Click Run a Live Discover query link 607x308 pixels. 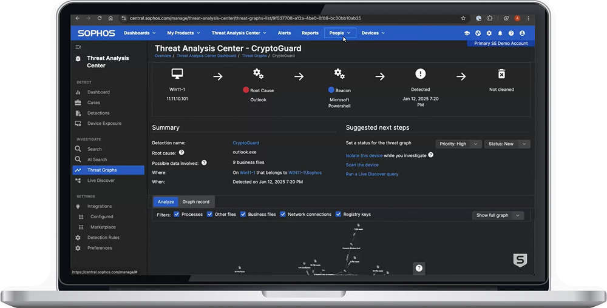coord(372,174)
